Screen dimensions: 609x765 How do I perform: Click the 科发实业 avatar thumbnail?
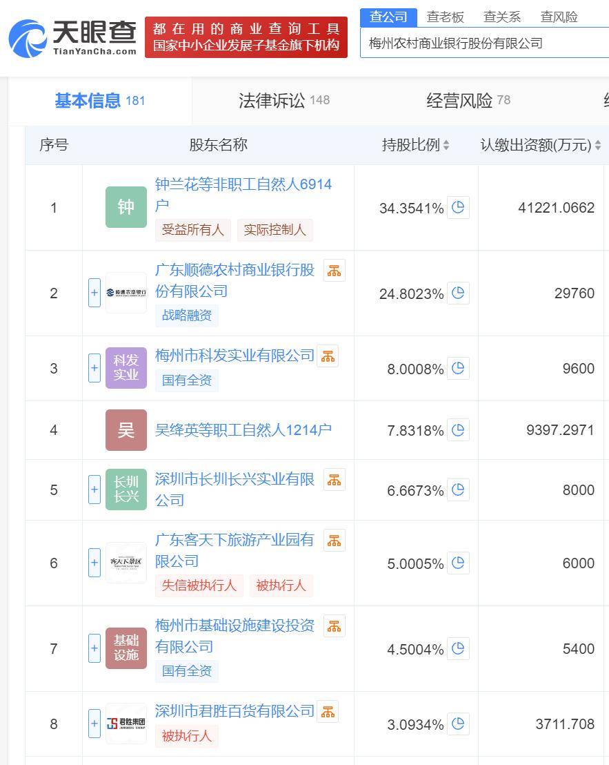[126, 368]
